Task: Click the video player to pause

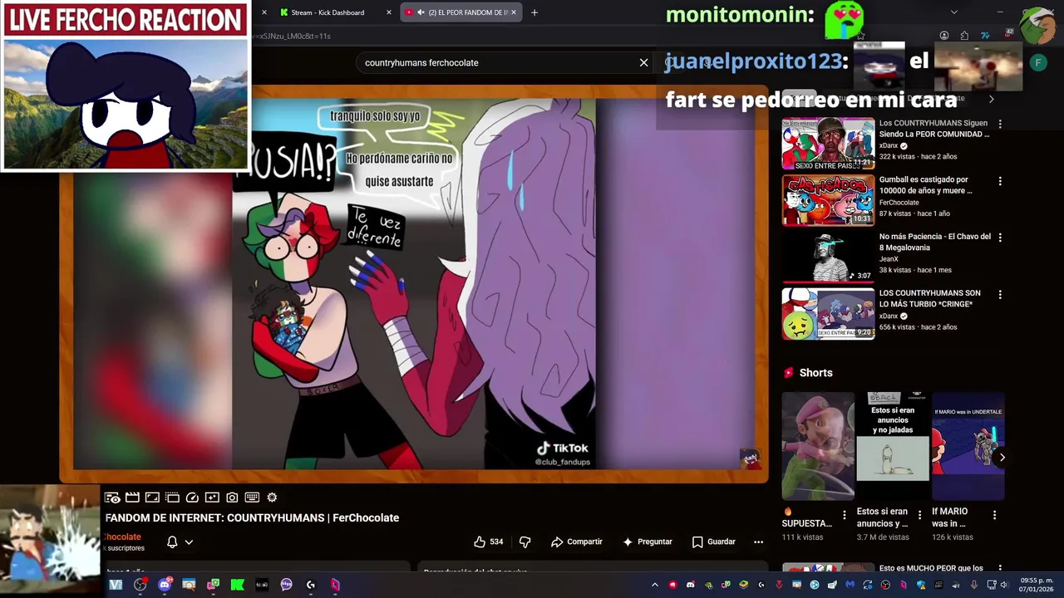Action: point(414,283)
